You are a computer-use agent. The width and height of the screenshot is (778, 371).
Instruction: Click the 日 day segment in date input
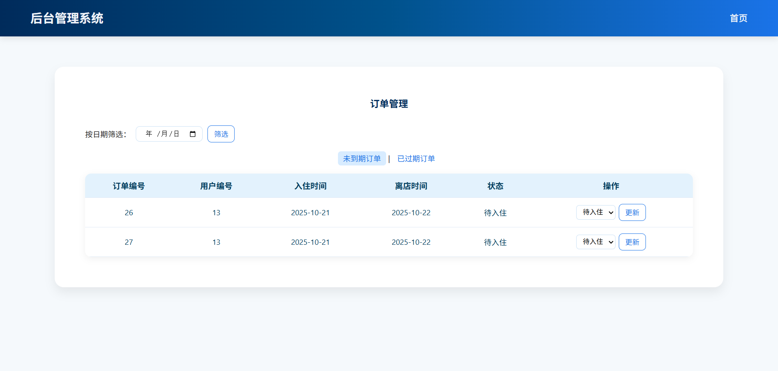pos(176,134)
